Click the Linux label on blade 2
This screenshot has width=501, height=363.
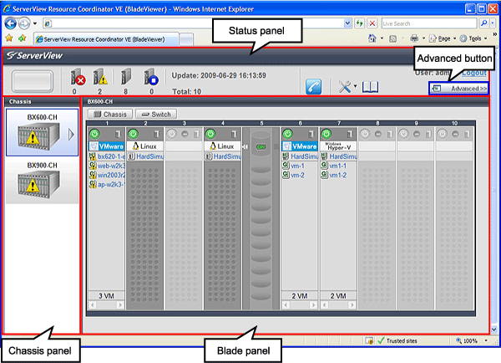[x=145, y=146]
